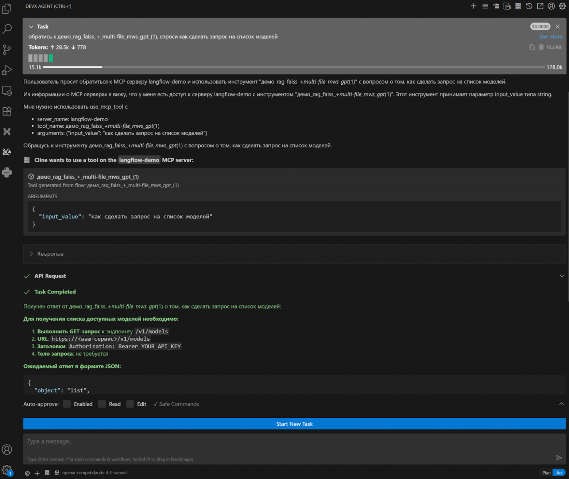Screen dimensions: 569x479
Task: Open the Source Control view
Action: click(7, 49)
